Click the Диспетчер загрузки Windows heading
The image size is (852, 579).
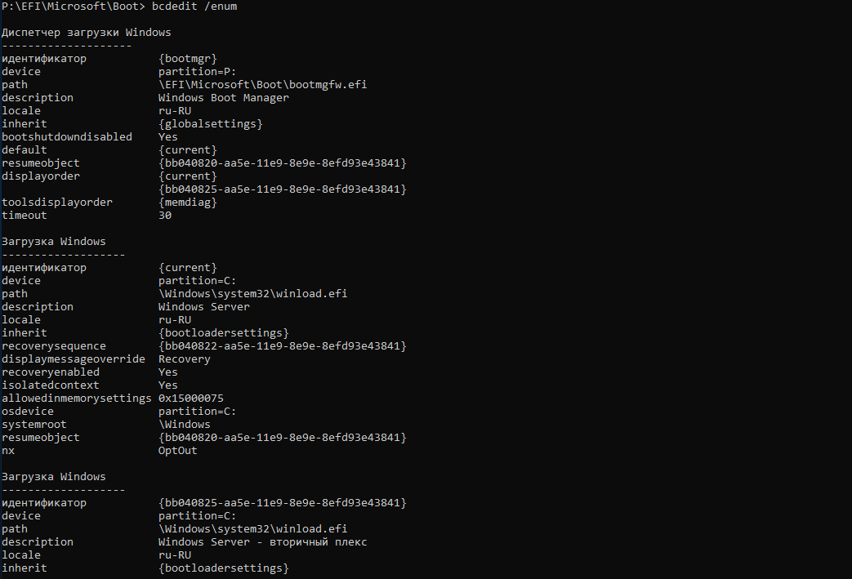click(87, 33)
